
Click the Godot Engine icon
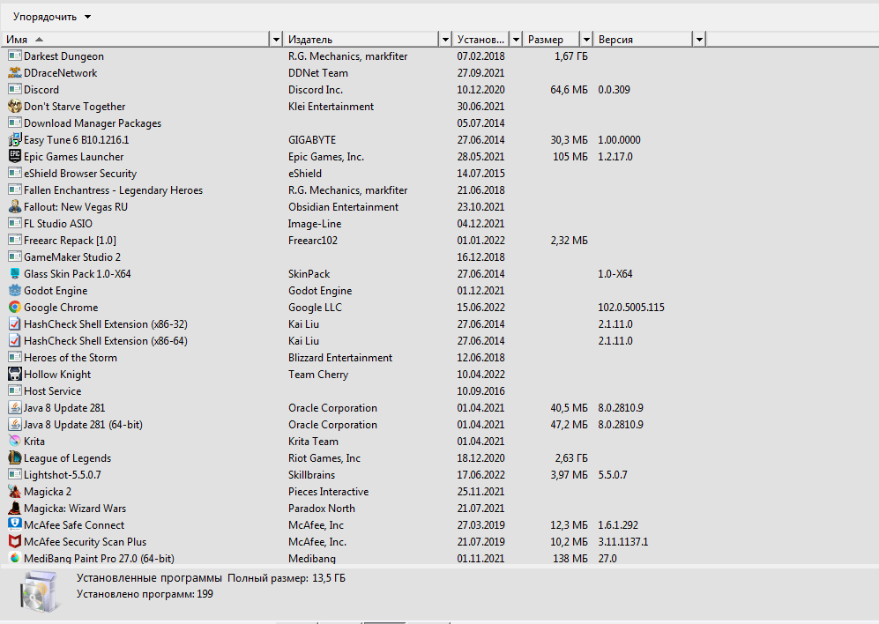pos(15,291)
